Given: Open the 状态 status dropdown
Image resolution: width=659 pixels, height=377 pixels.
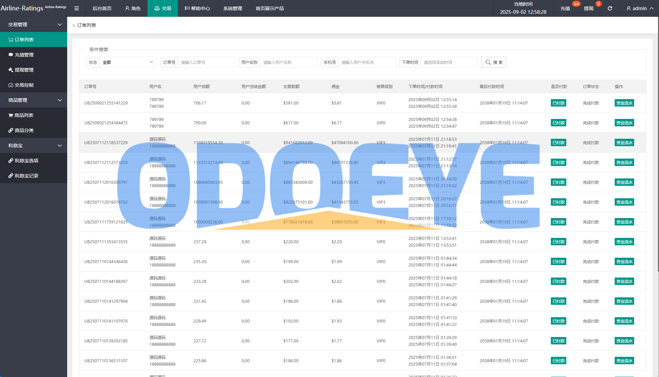Looking at the screenshot, I should pos(128,62).
